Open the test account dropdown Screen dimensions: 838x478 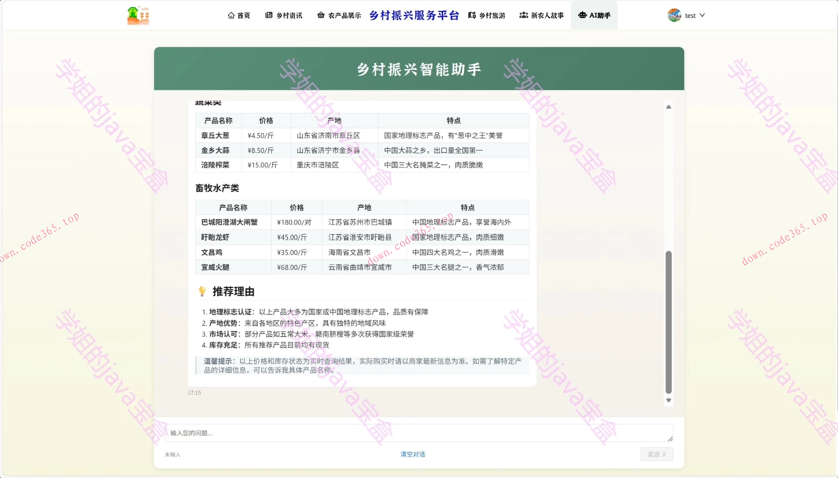[x=691, y=15]
